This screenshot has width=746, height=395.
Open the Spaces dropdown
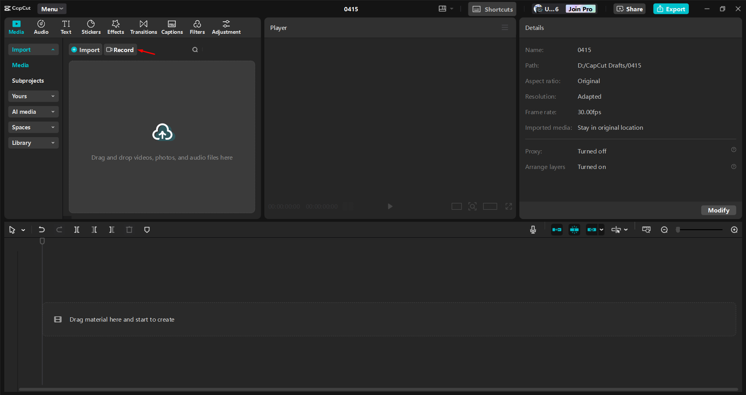coord(33,127)
